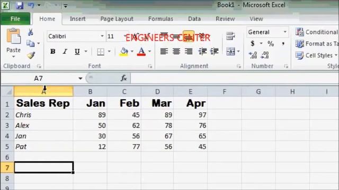Select the Format Painter brush

31,55
